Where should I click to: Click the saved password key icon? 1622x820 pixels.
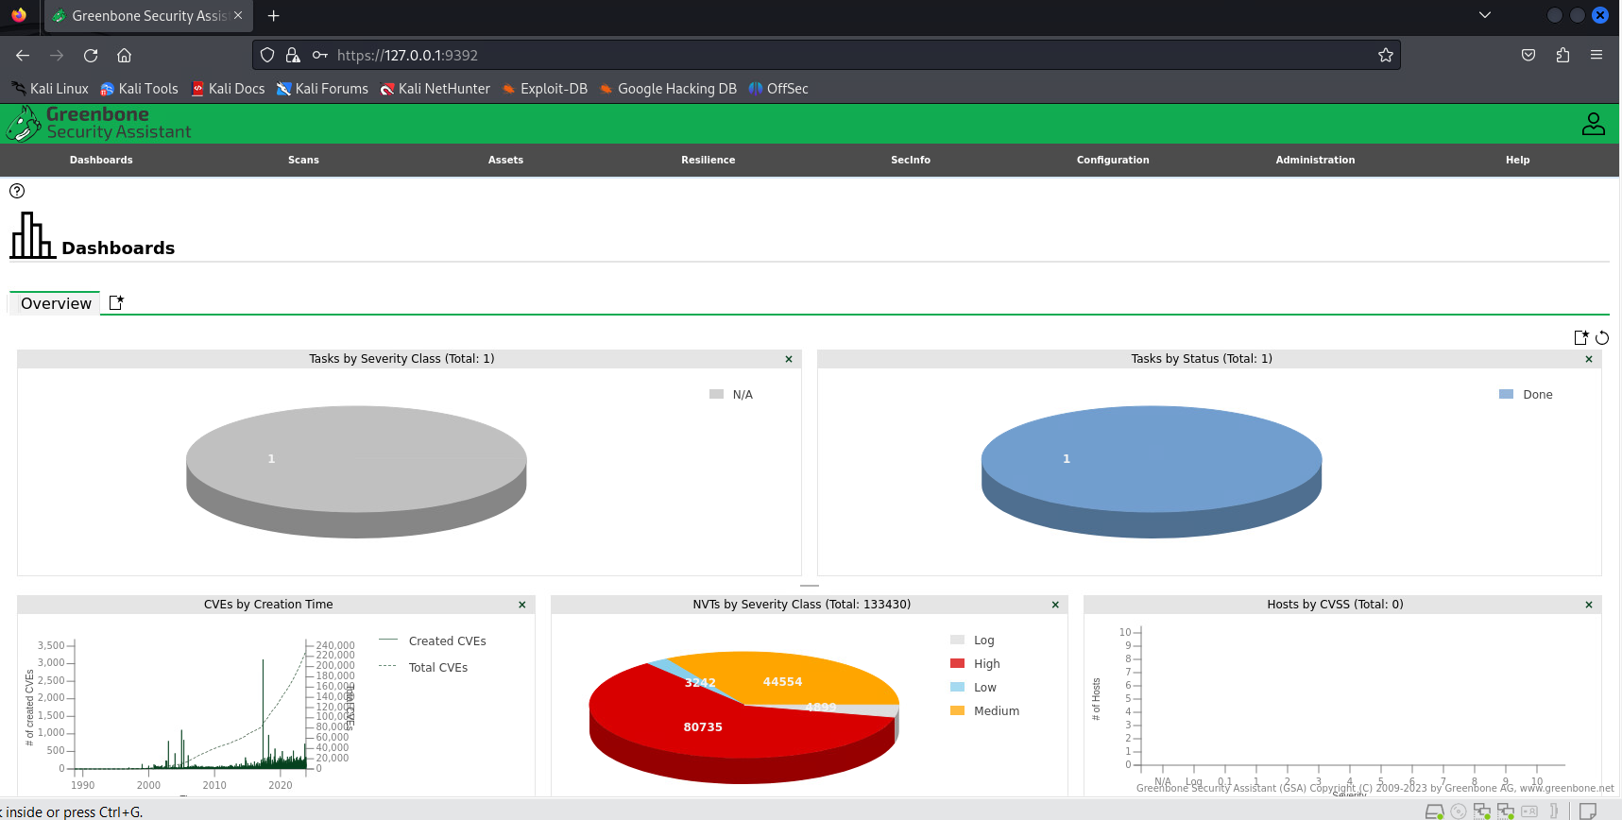320,56
